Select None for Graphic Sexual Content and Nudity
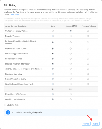Viewport: 102px width, 129px height. coord(53,84)
